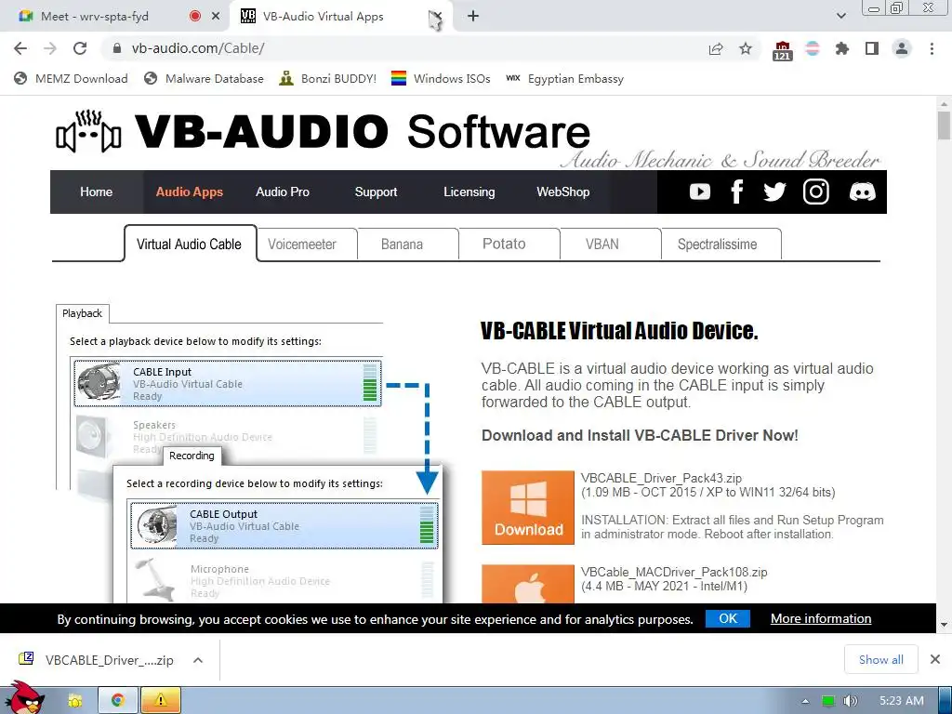Visit the VB-Audio Instagram profile
The image size is (952, 714).
tap(816, 192)
